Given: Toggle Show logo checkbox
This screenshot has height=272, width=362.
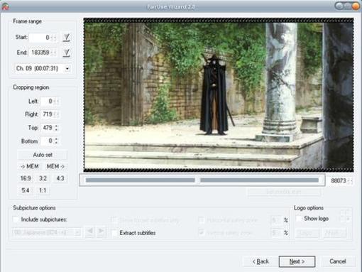Looking at the screenshot, I should click(299, 219).
